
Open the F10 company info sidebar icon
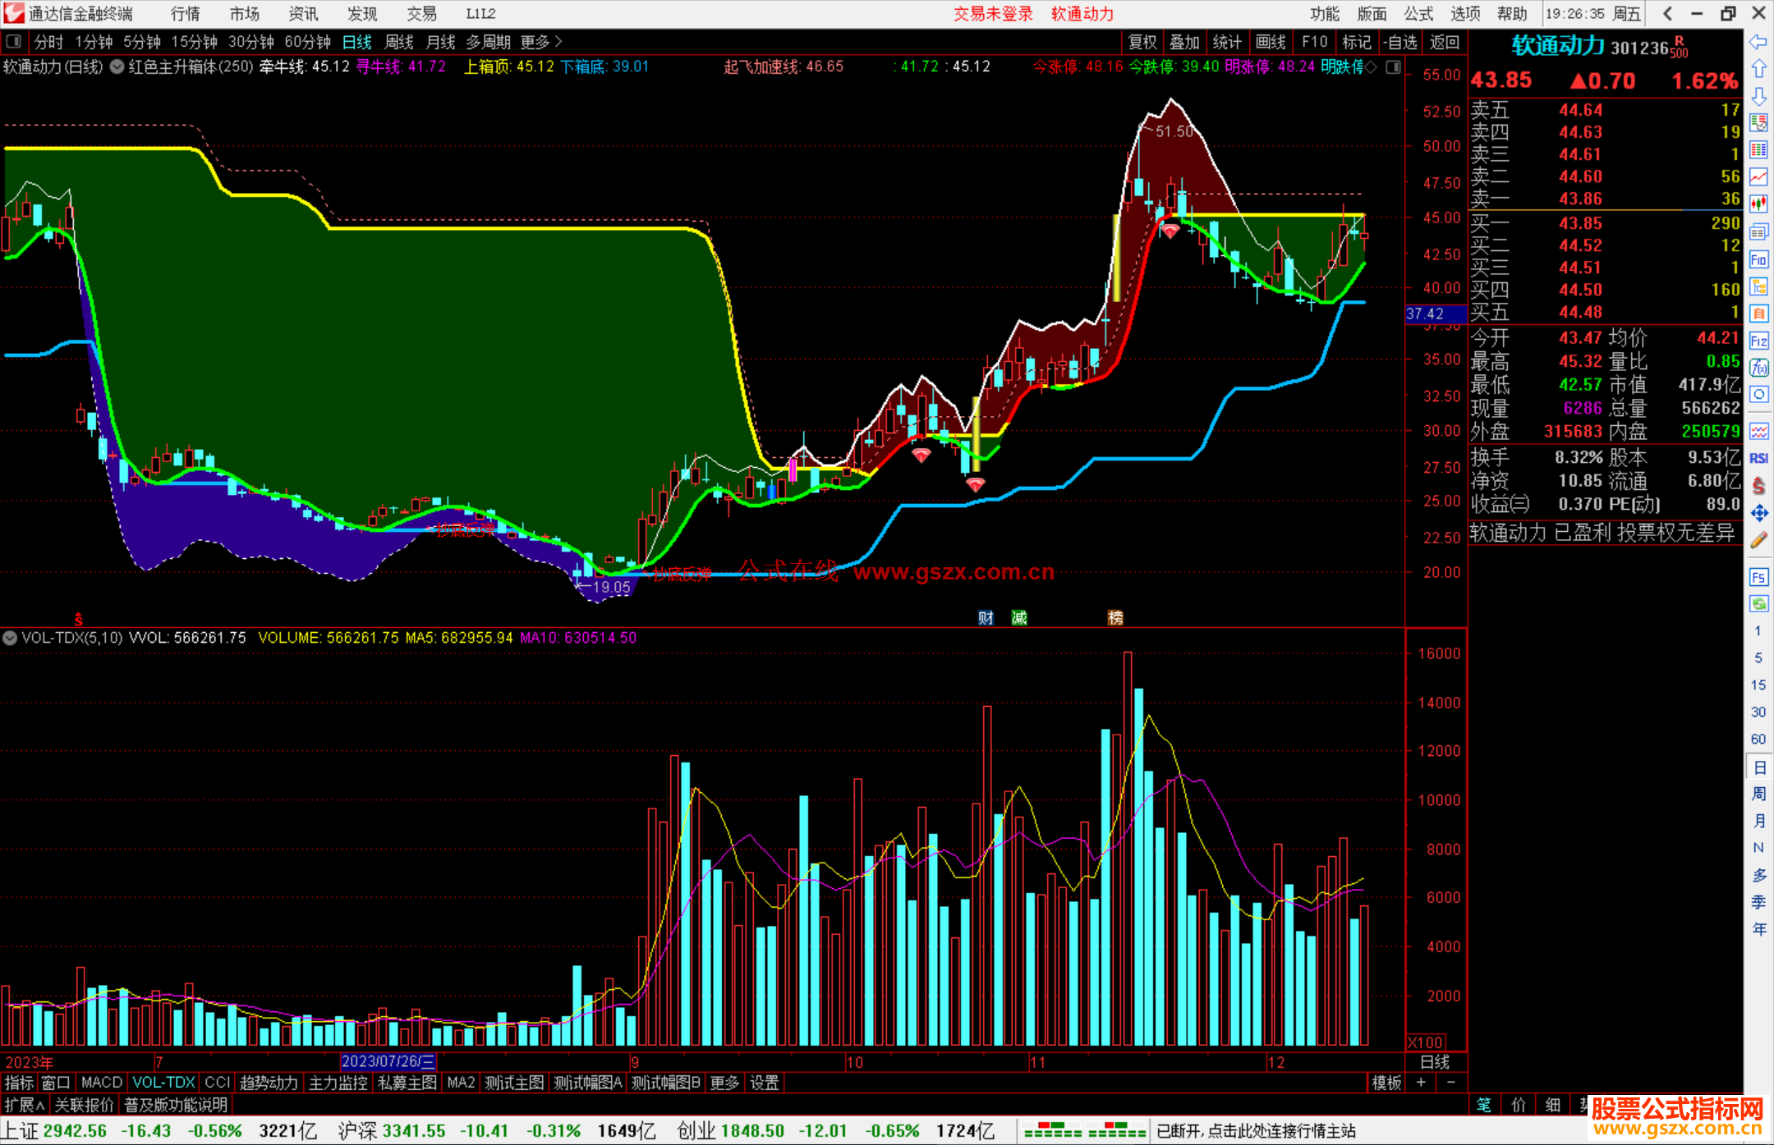1758,260
